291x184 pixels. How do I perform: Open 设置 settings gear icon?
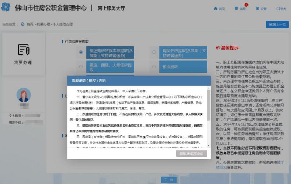257,8
